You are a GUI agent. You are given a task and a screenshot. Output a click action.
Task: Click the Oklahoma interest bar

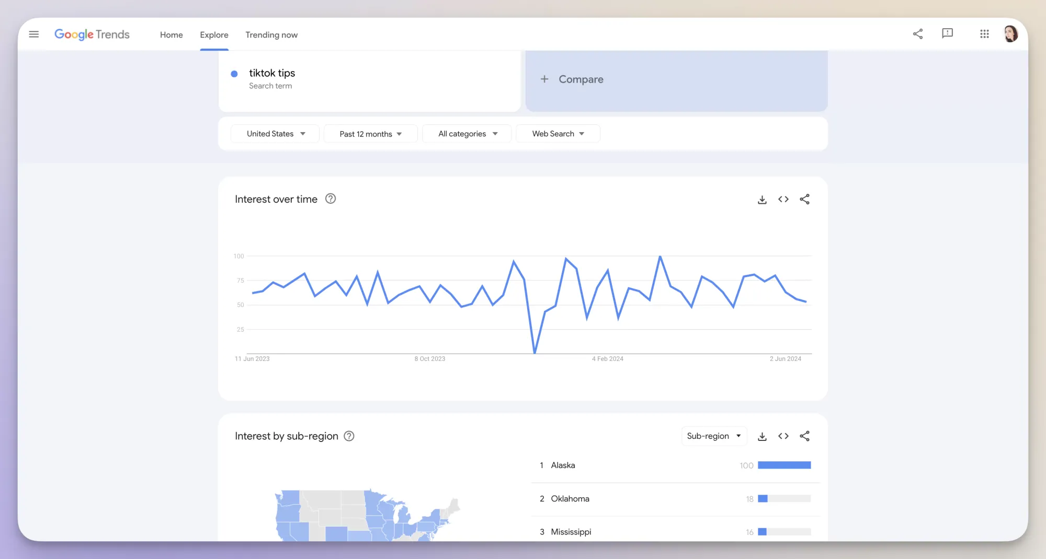point(784,498)
